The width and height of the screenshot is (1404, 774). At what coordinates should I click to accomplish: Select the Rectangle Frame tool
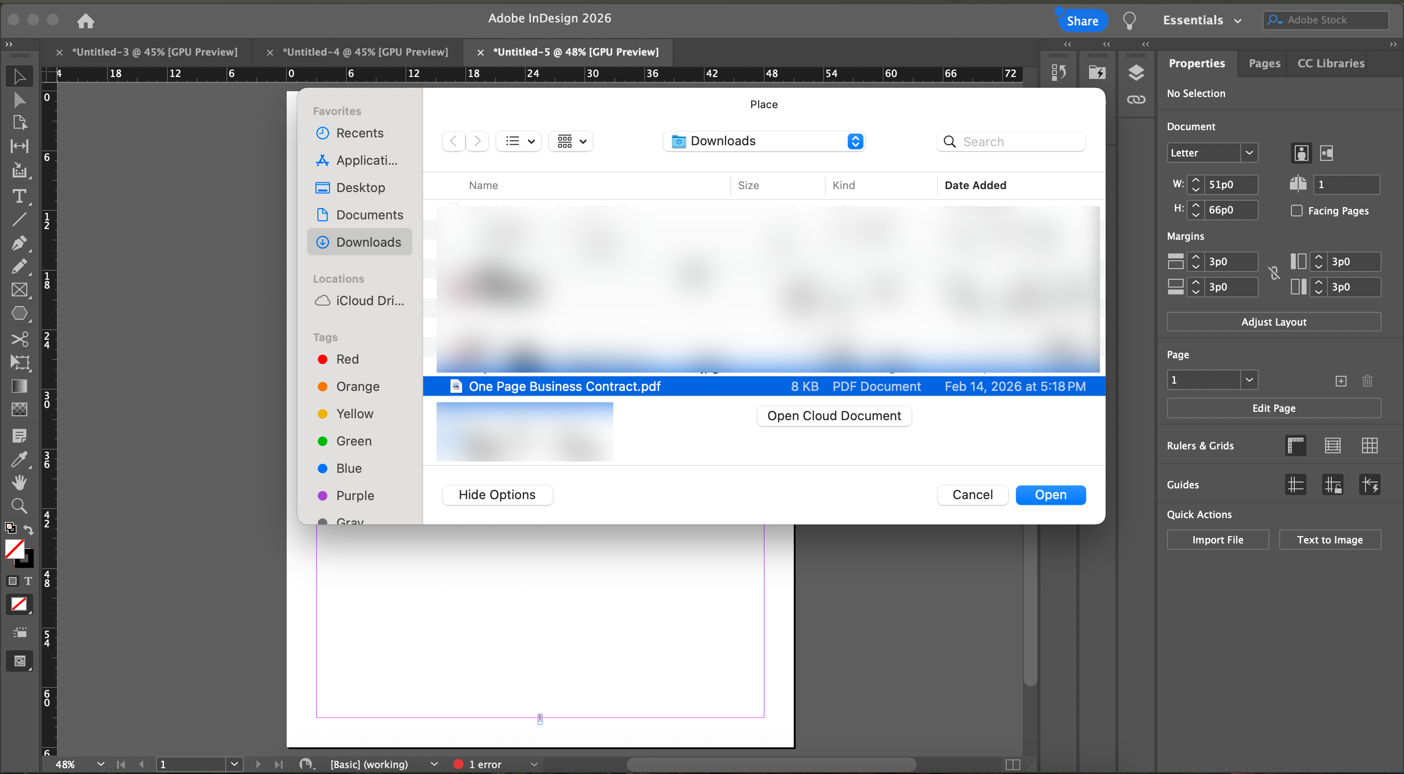point(19,290)
